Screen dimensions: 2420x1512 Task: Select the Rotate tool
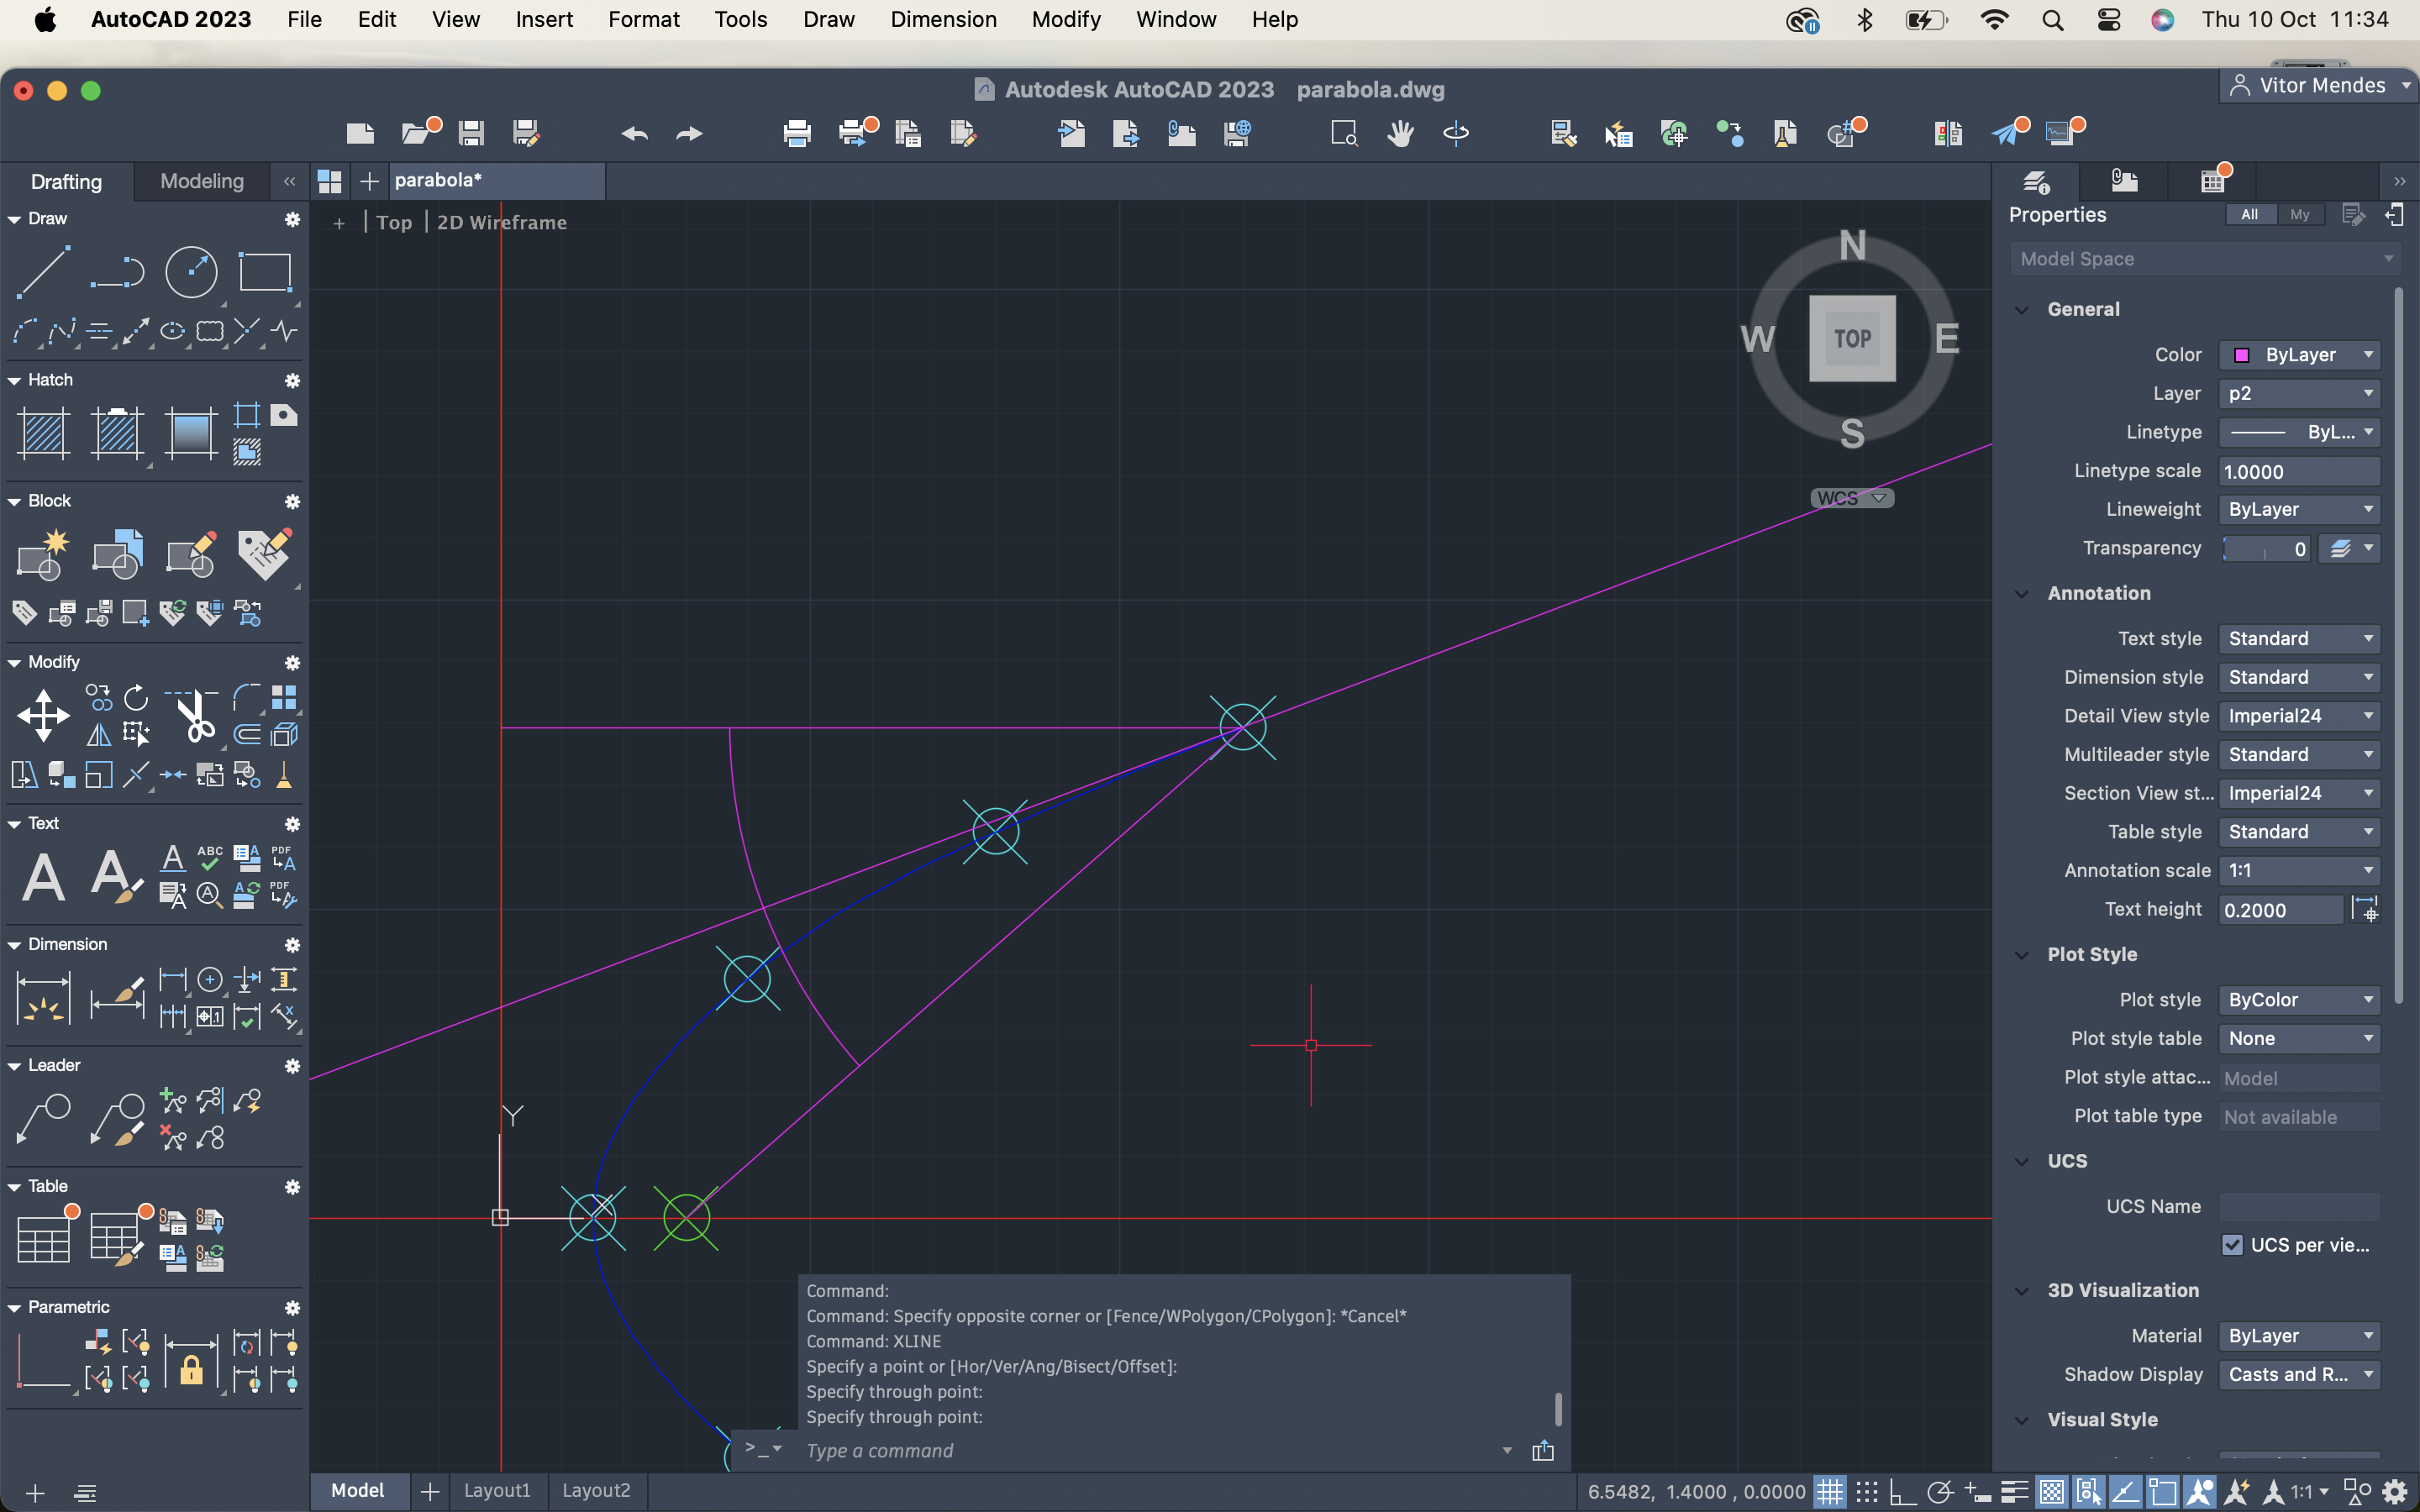[136, 697]
